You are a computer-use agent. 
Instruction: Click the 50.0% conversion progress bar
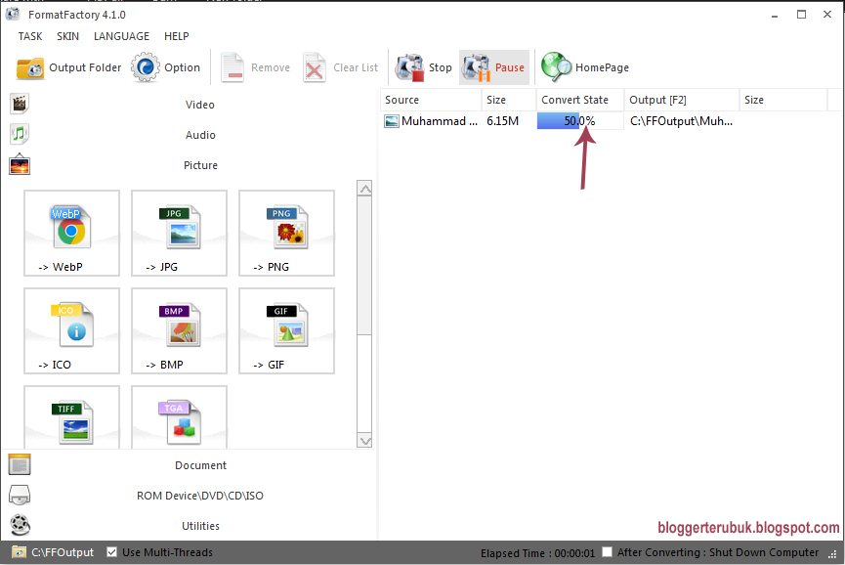click(x=580, y=121)
